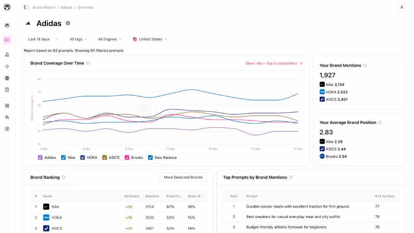This screenshot has width=414, height=233.
Task: Click Overview breadcrumb
Action: click(x=85, y=7)
